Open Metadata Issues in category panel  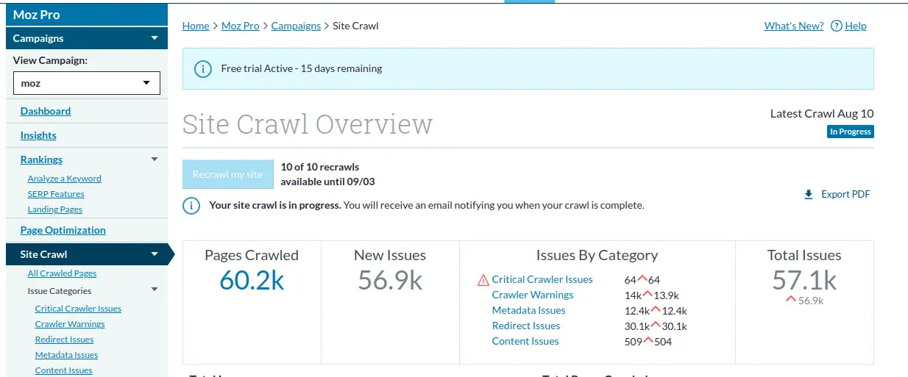529,310
